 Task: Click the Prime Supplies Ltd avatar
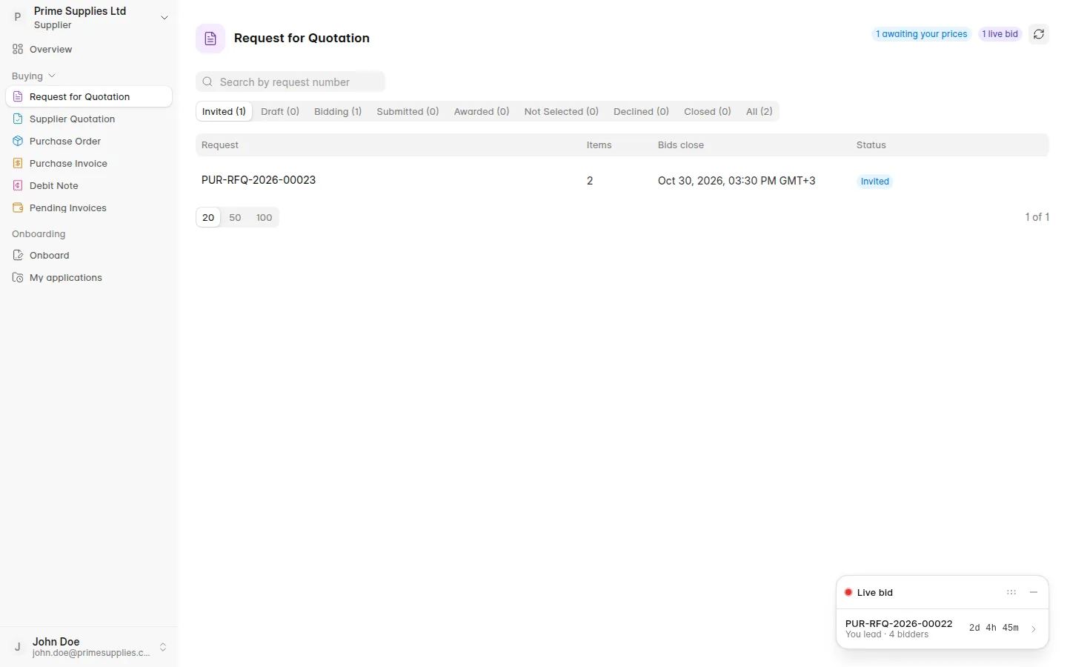point(18,17)
